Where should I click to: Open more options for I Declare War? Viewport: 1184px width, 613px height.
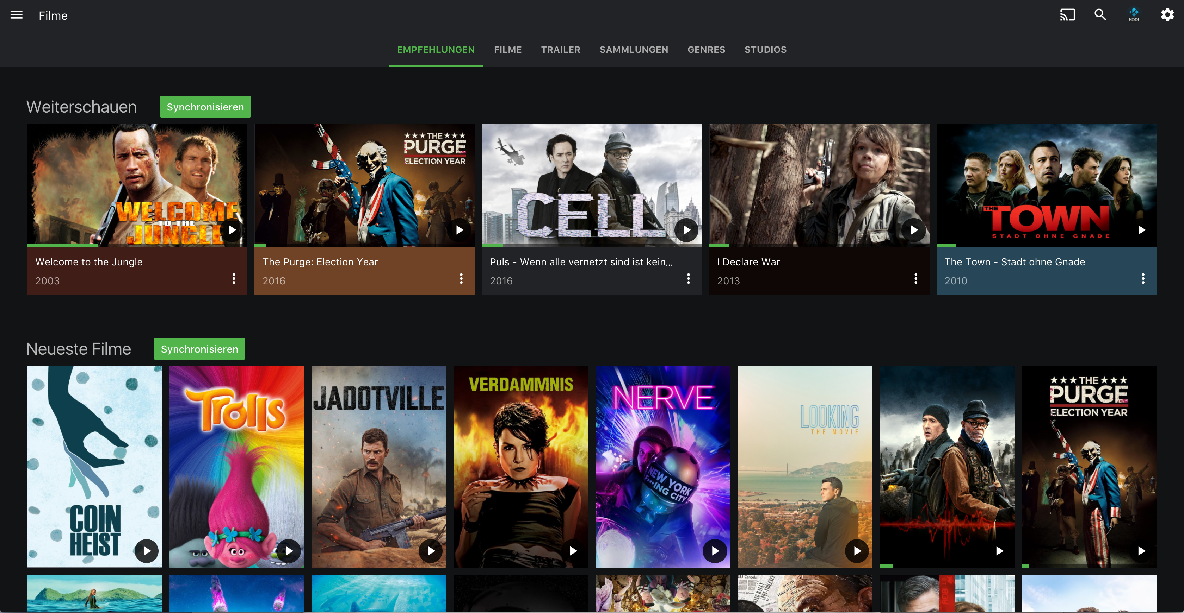pos(915,278)
